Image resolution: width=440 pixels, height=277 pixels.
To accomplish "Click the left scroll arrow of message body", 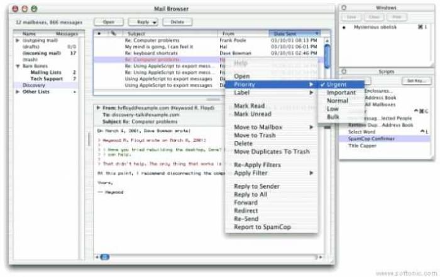I will click(x=97, y=257).
